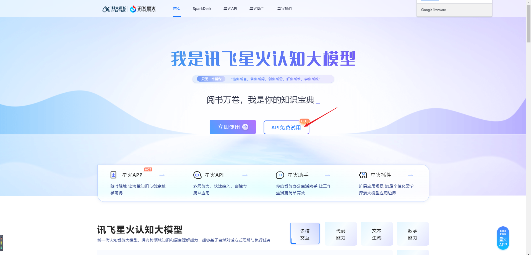Open the SparkDesk navigation item
The height and width of the screenshot is (255, 531).
pos(202,9)
